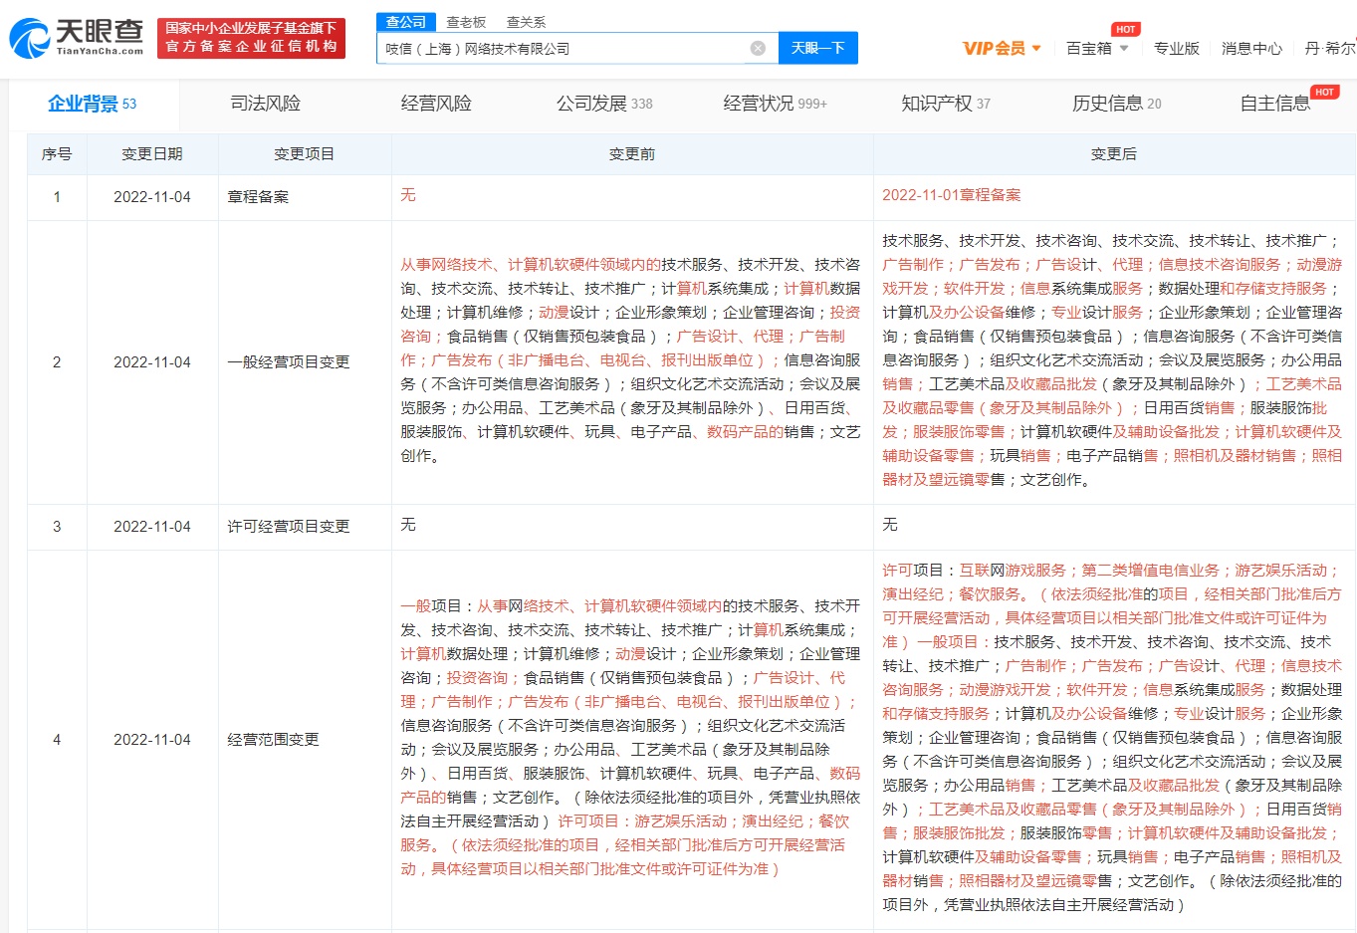Image resolution: width=1357 pixels, height=933 pixels.
Task: Switch to the 查老板 search tab
Action: click(466, 22)
